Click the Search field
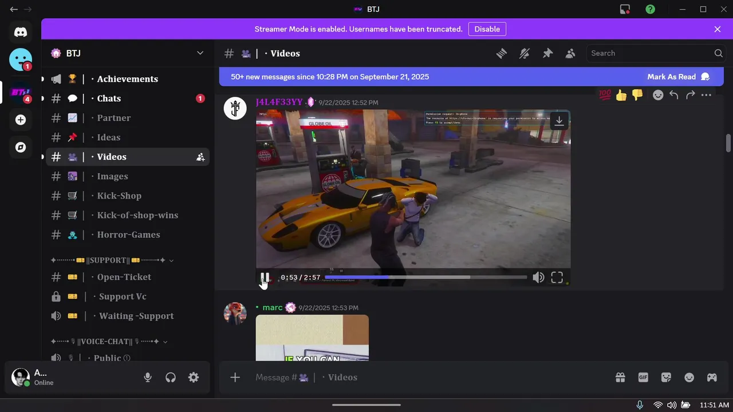Image resolution: width=733 pixels, height=412 pixels. click(x=656, y=53)
